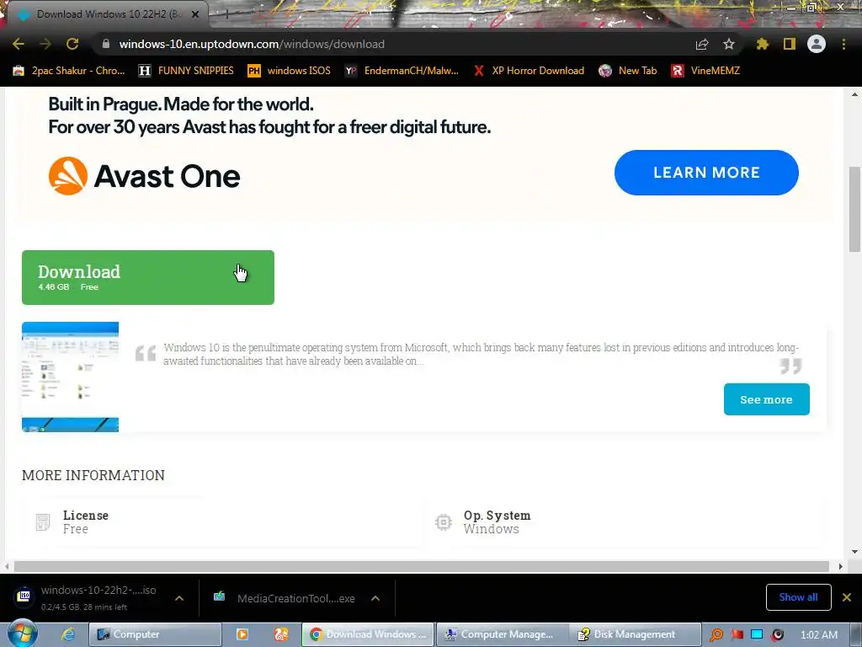Click the orange taskbar app icon

pos(281,634)
